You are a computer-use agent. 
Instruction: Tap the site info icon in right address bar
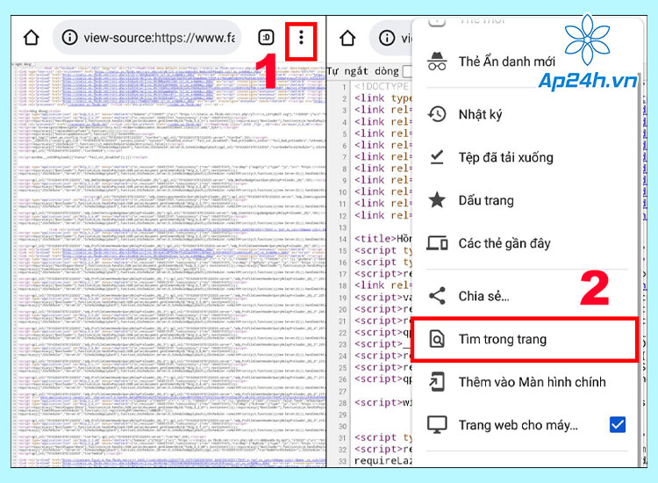point(387,38)
